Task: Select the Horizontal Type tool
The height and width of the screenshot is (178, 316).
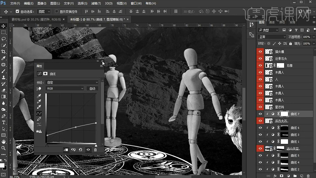Action: 4,122
